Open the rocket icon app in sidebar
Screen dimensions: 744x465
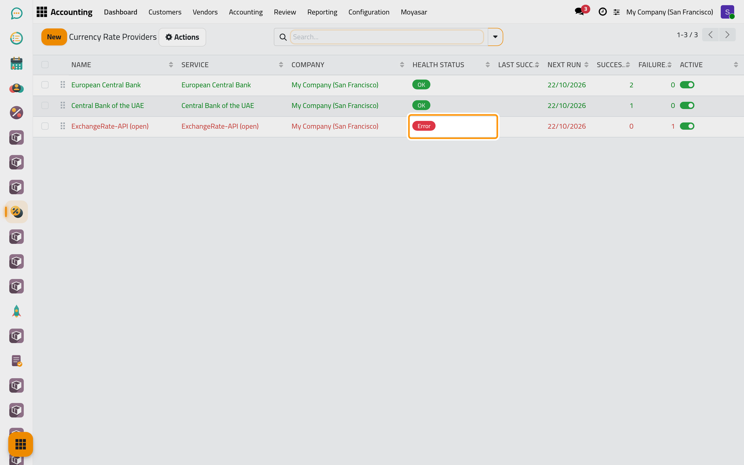point(16,311)
